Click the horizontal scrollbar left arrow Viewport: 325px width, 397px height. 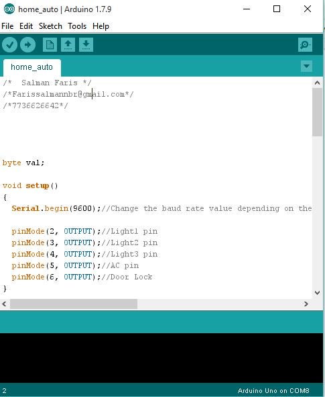(x=4, y=304)
